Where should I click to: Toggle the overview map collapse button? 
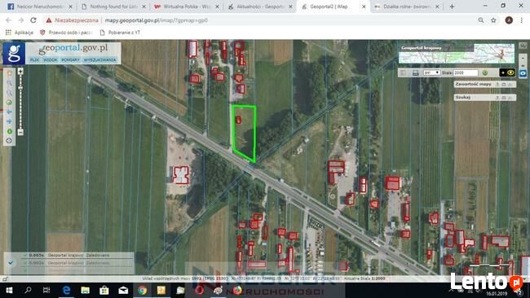(x=523, y=46)
